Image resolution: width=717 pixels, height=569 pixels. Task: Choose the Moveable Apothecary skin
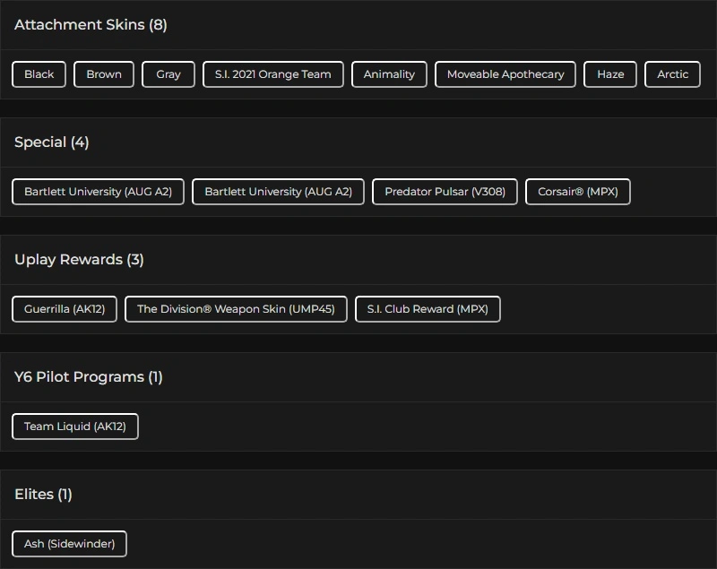[505, 74]
